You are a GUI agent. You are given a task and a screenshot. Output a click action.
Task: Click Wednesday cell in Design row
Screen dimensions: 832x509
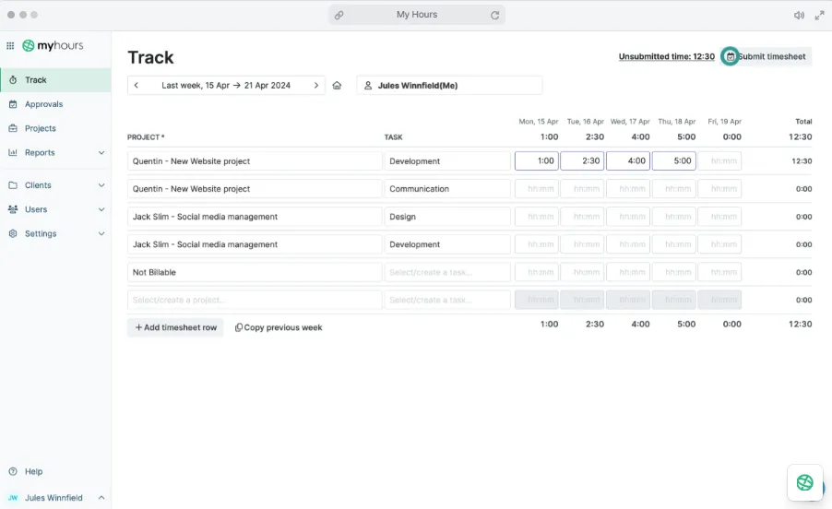(x=628, y=217)
